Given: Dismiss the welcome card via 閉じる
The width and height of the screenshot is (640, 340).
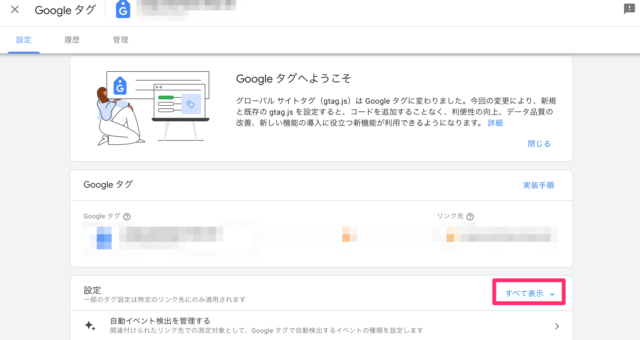Looking at the screenshot, I should pyautogui.click(x=539, y=144).
